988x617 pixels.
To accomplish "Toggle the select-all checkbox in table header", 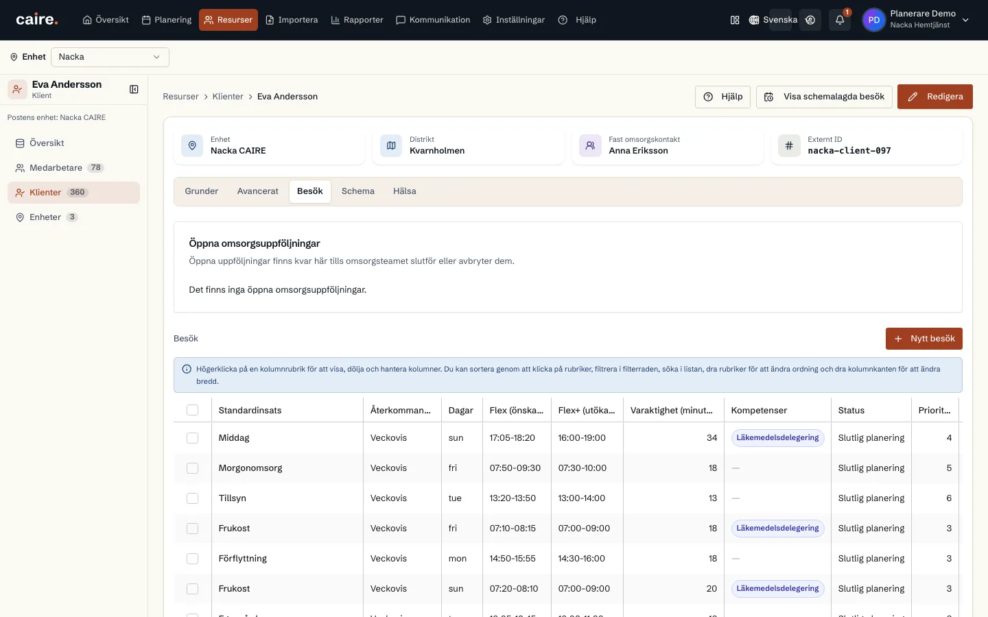I will 192,410.
